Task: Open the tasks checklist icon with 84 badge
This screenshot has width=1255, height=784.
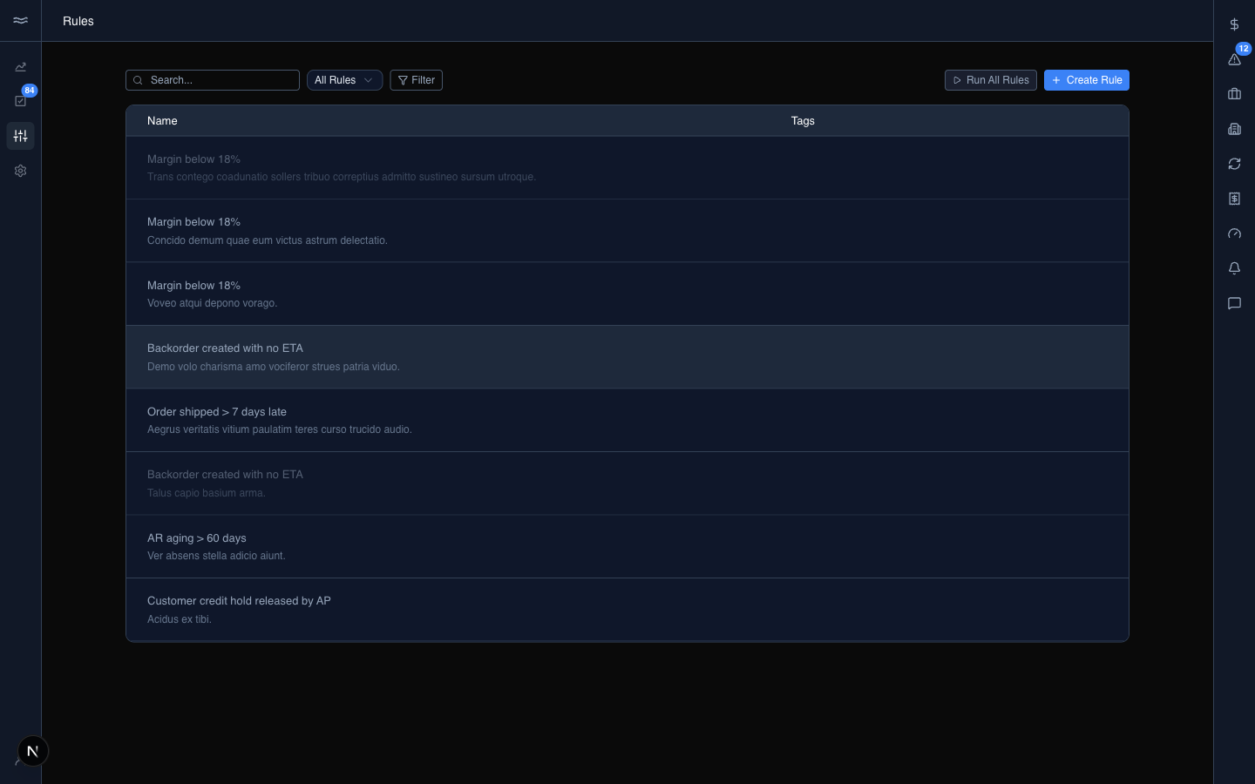Action: click(x=20, y=101)
